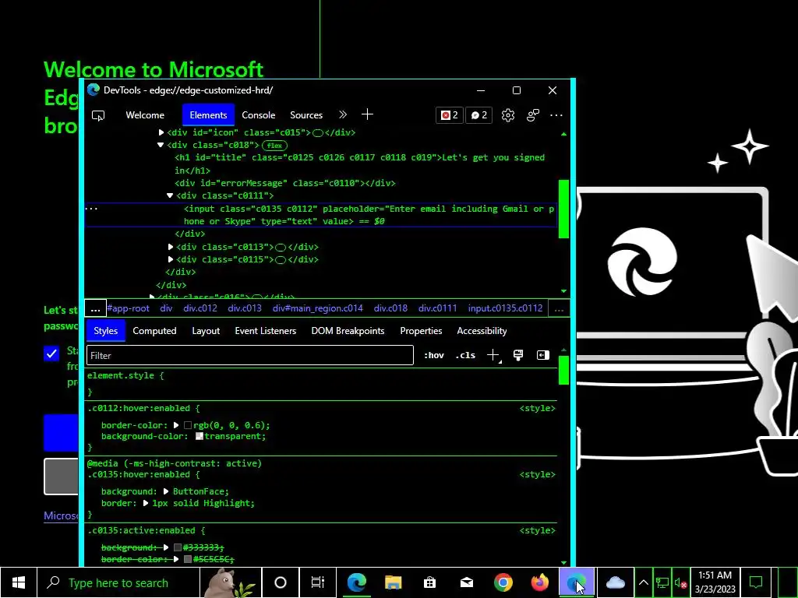
Task: Open the transparent background-color swatch
Action: pyautogui.click(x=199, y=436)
